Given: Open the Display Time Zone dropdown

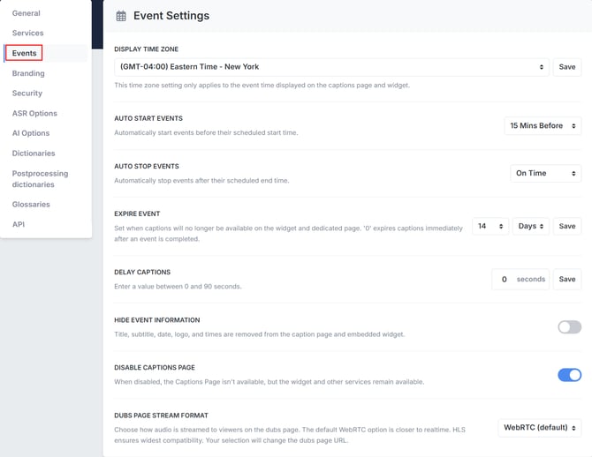Looking at the screenshot, I should click(331, 67).
